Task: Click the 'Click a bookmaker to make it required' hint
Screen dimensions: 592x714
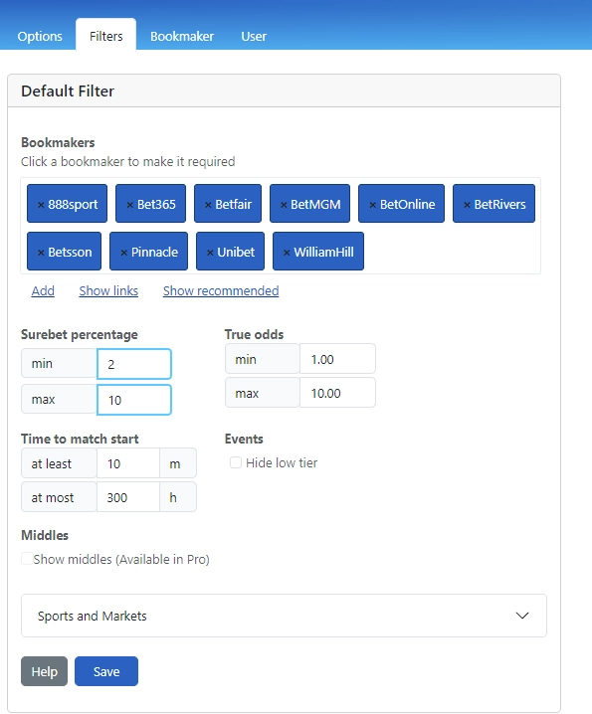Action: click(128, 162)
